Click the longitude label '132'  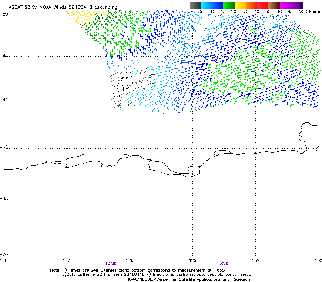(256, 260)
